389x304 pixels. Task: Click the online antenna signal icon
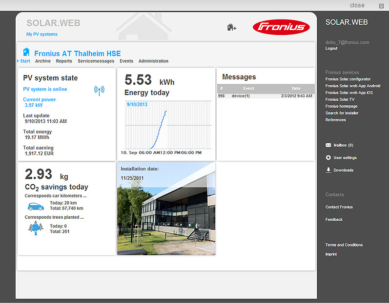(x=99, y=90)
